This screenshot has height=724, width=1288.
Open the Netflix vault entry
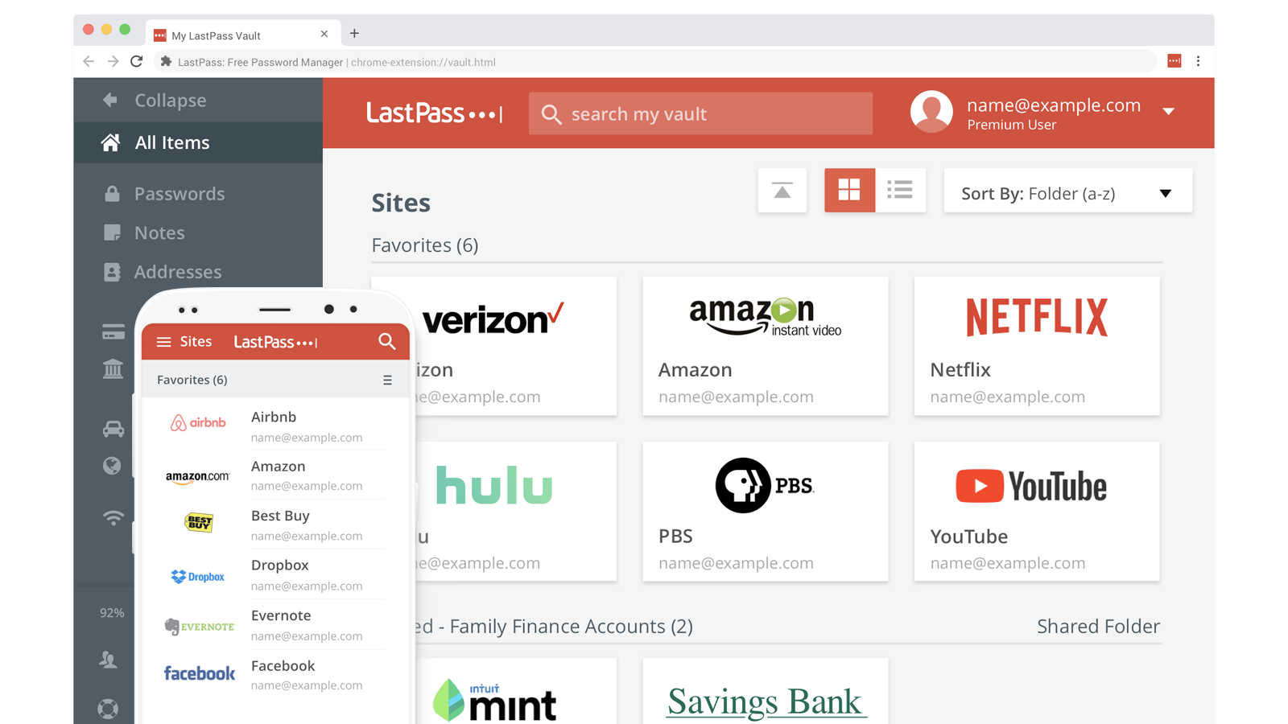[x=1036, y=346]
